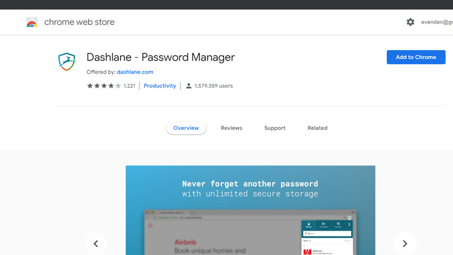Image resolution: width=453 pixels, height=255 pixels.
Task: Open the dashlane.com publisher link
Action: [x=135, y=72]
